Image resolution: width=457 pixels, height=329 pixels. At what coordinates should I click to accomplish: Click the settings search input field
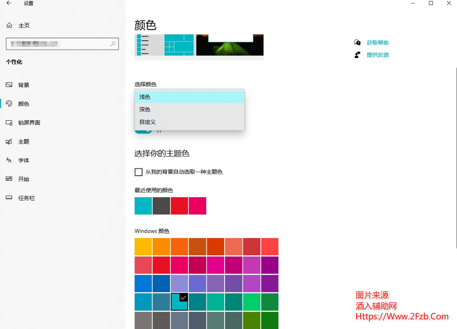[62, 43]
